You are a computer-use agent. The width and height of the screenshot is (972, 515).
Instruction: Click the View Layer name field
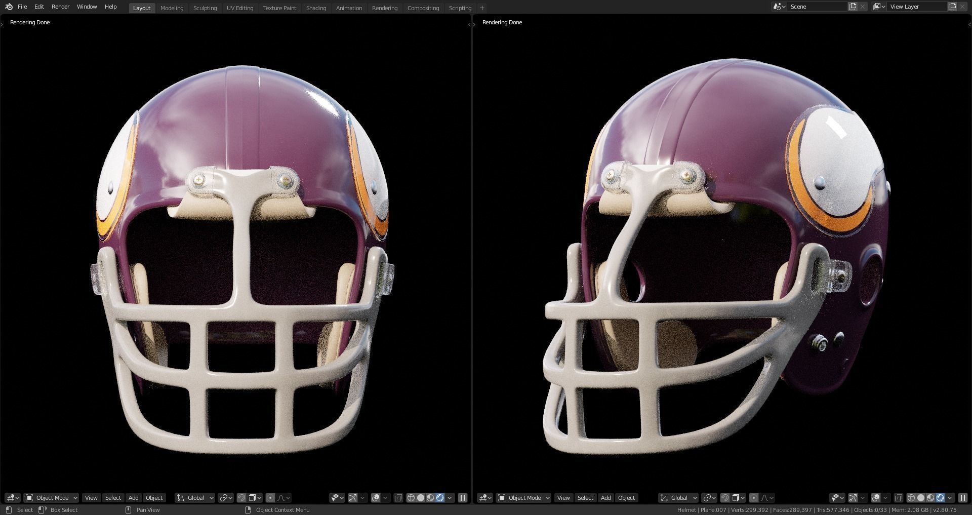[x=917, y=7]
